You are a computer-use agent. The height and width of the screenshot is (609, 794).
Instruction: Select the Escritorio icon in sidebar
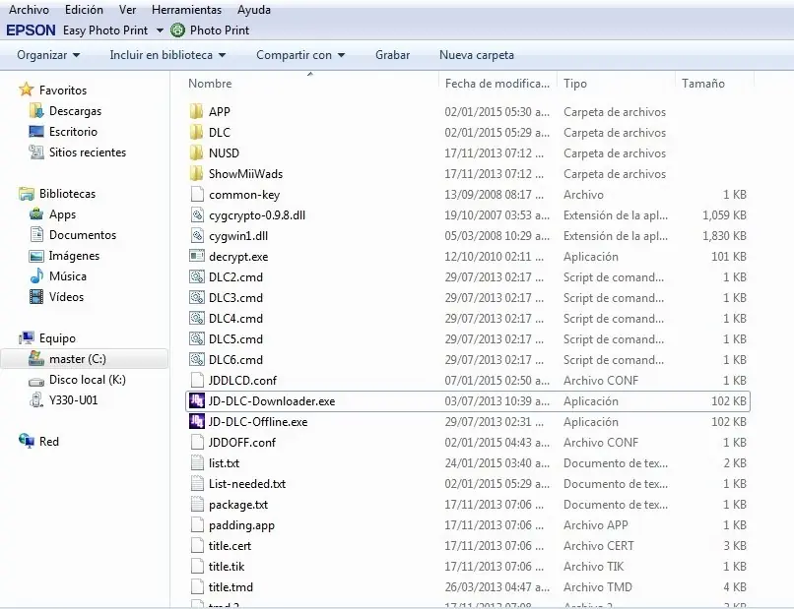coord(36,132)
